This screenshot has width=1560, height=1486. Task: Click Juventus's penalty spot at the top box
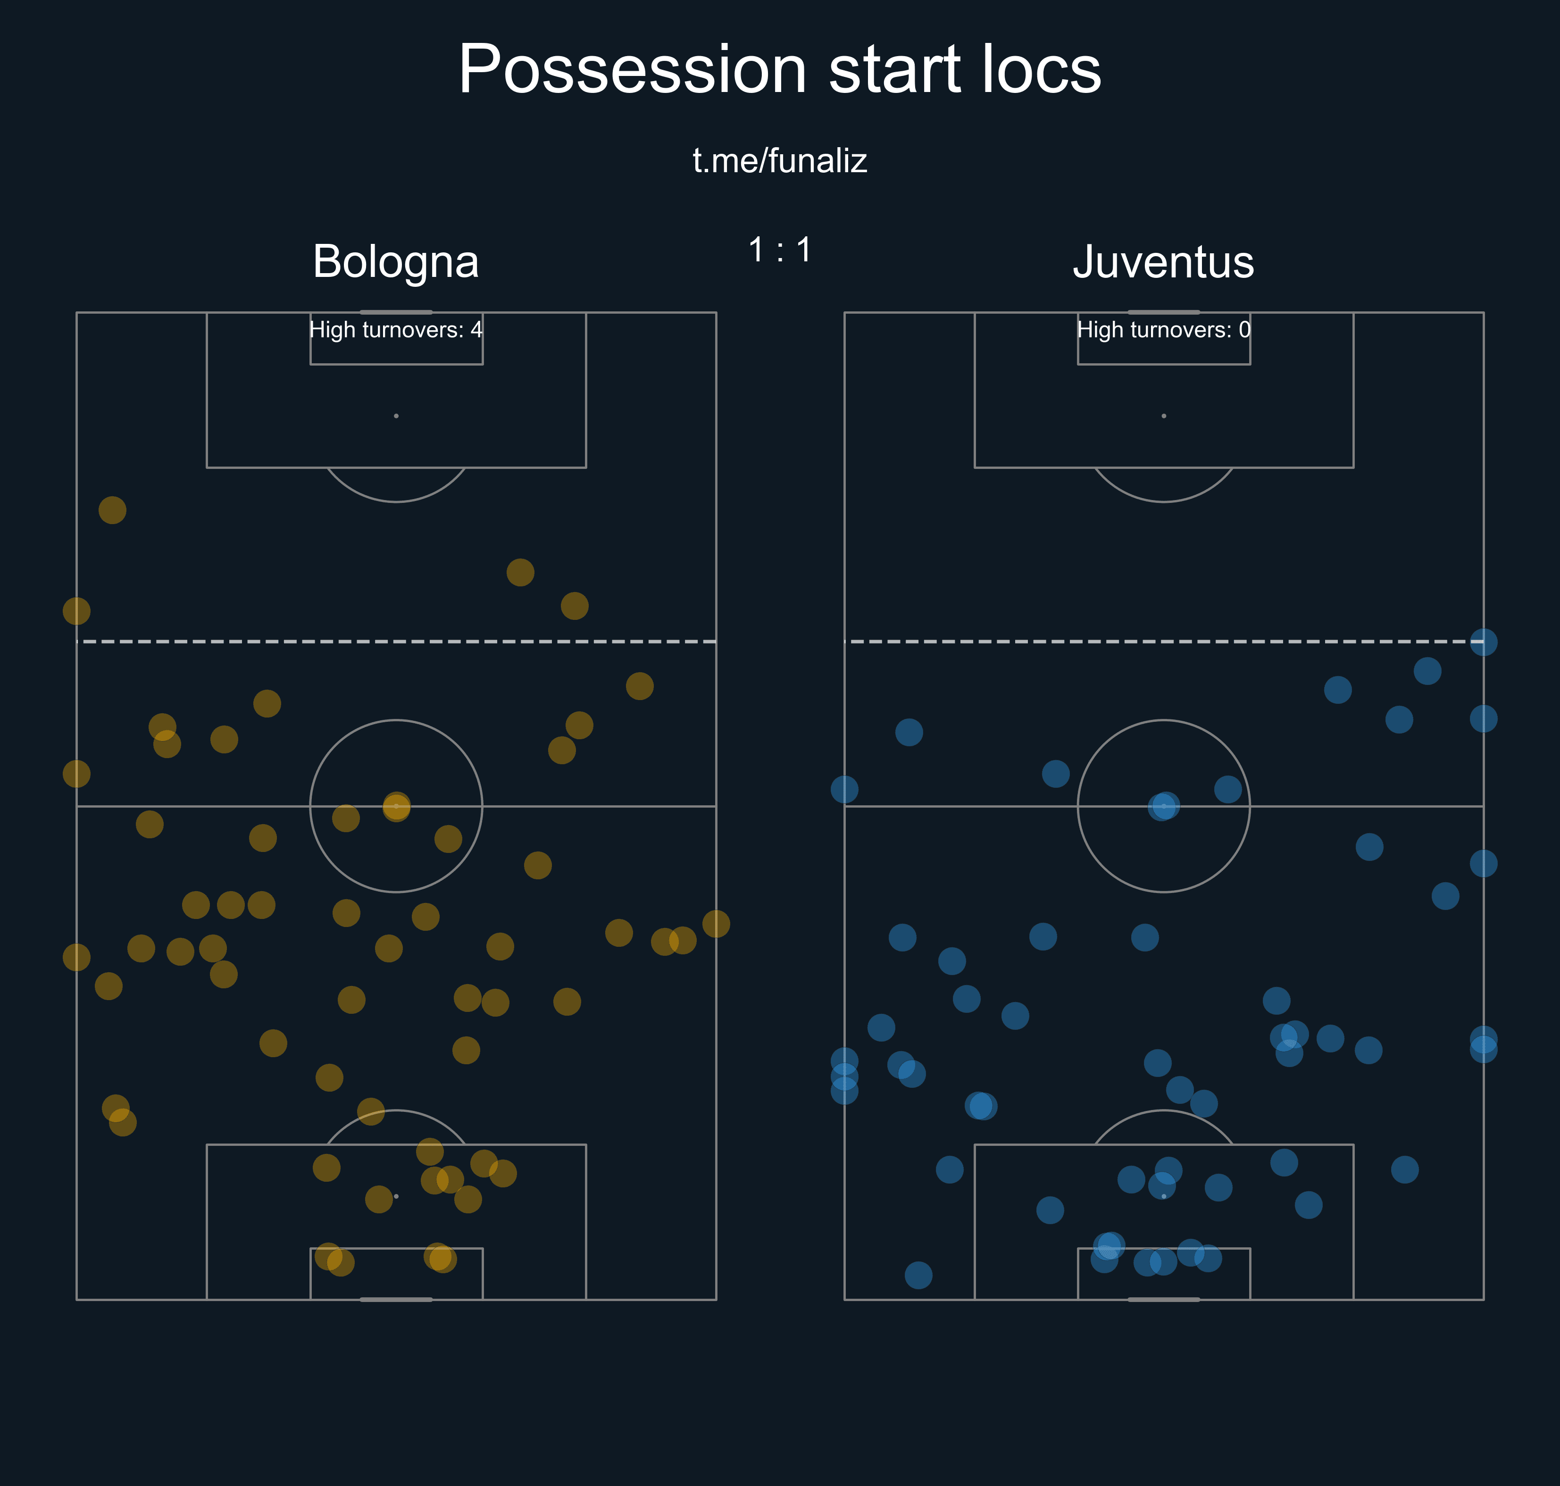1163,416
